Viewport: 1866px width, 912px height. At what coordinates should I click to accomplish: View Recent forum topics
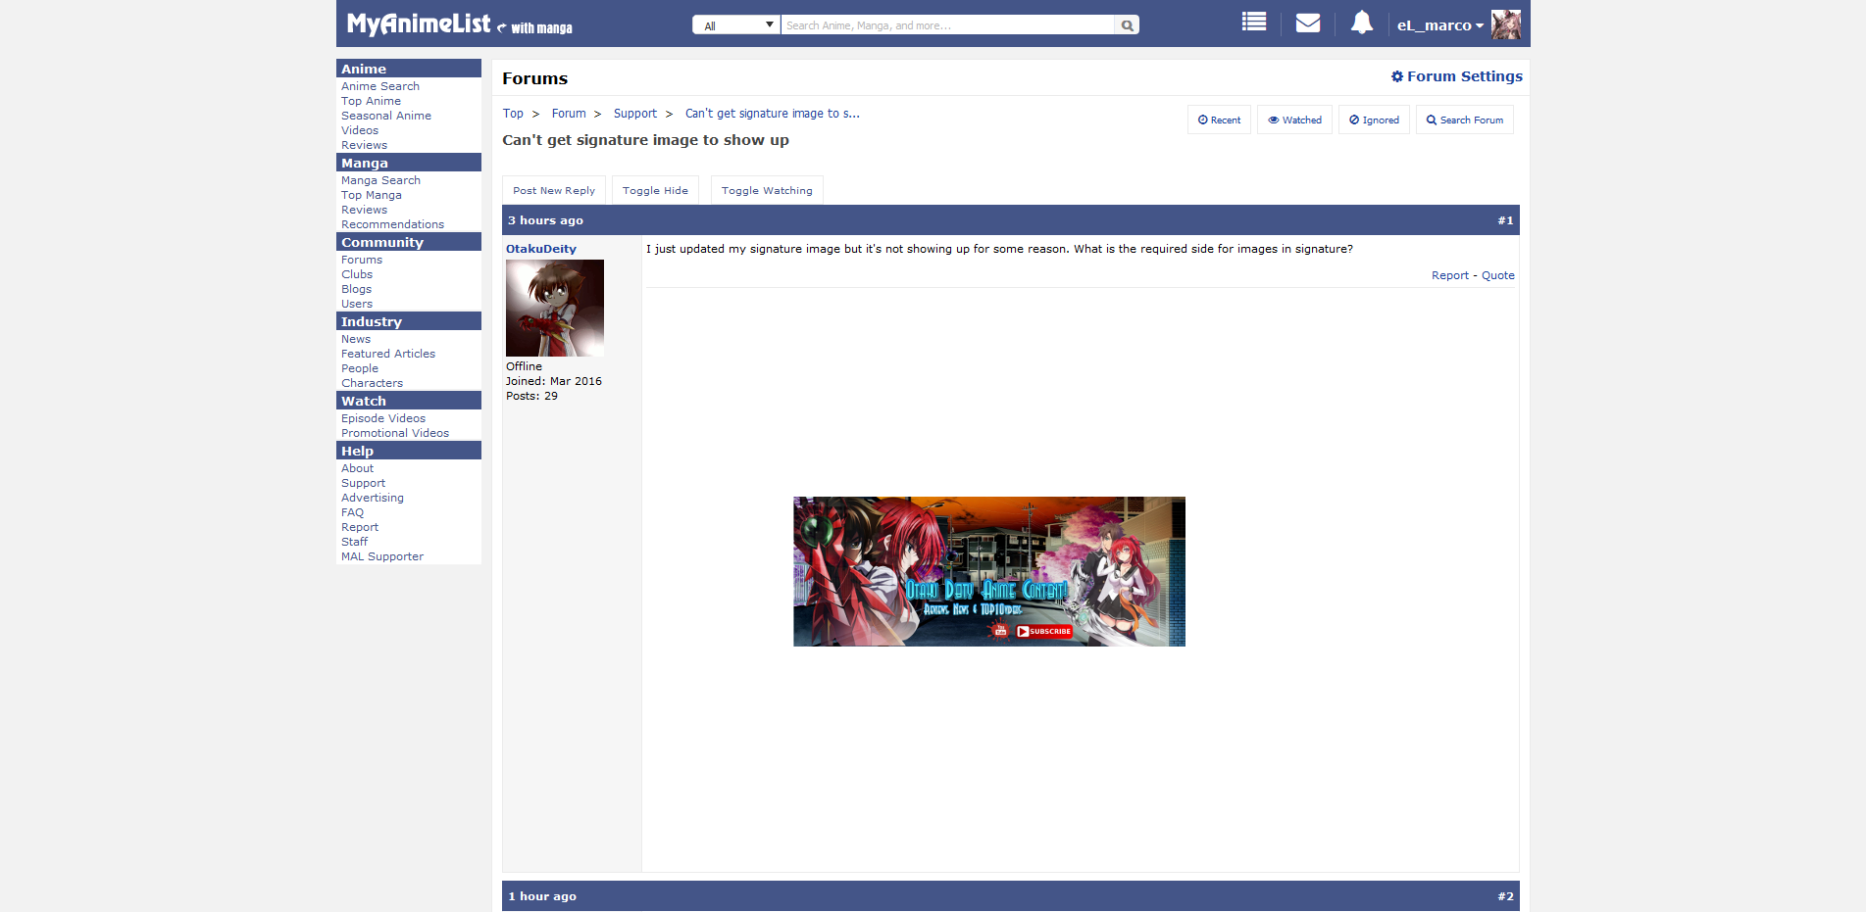click(x=1219, y=120)
